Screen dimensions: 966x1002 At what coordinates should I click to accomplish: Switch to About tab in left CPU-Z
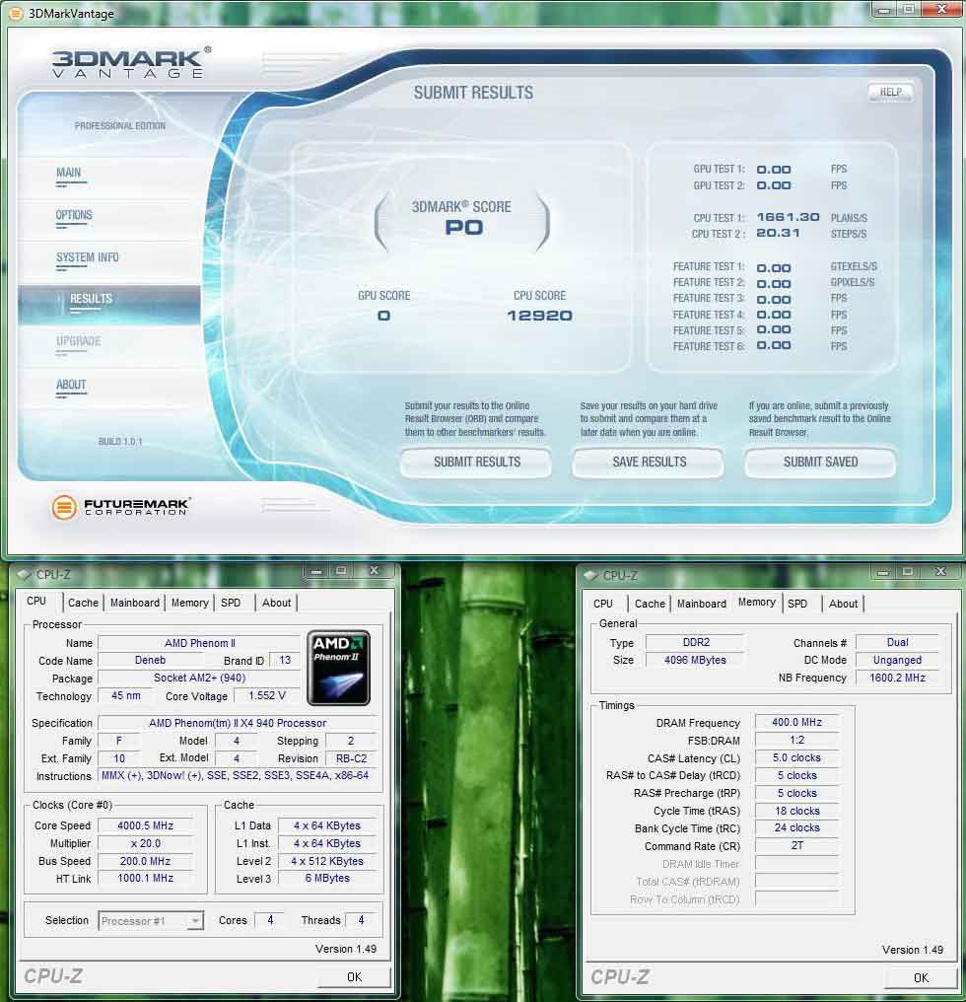(x=276, y=603)
